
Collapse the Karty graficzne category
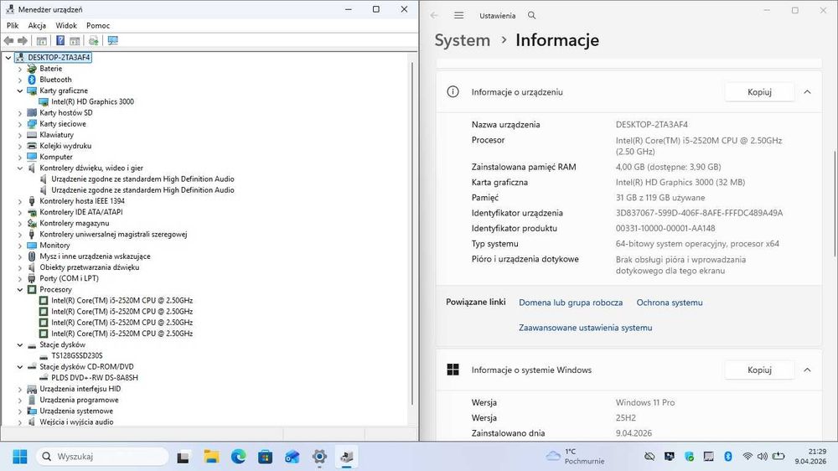point(20,91)
